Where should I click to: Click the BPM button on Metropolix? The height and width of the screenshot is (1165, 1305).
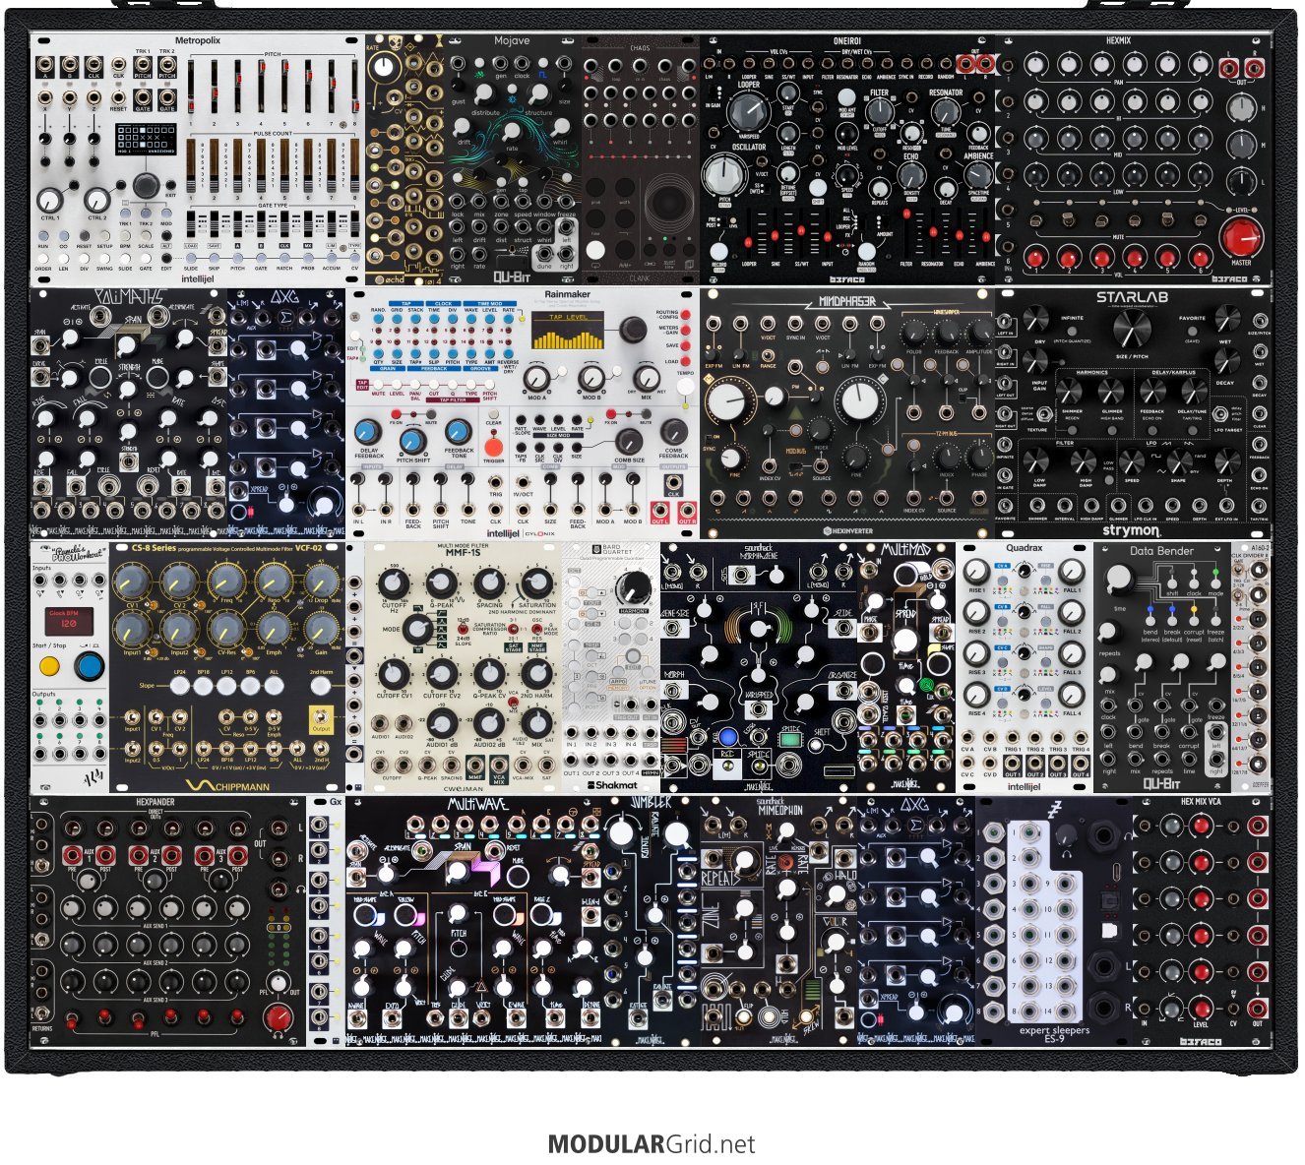click(x=125, y=237)
